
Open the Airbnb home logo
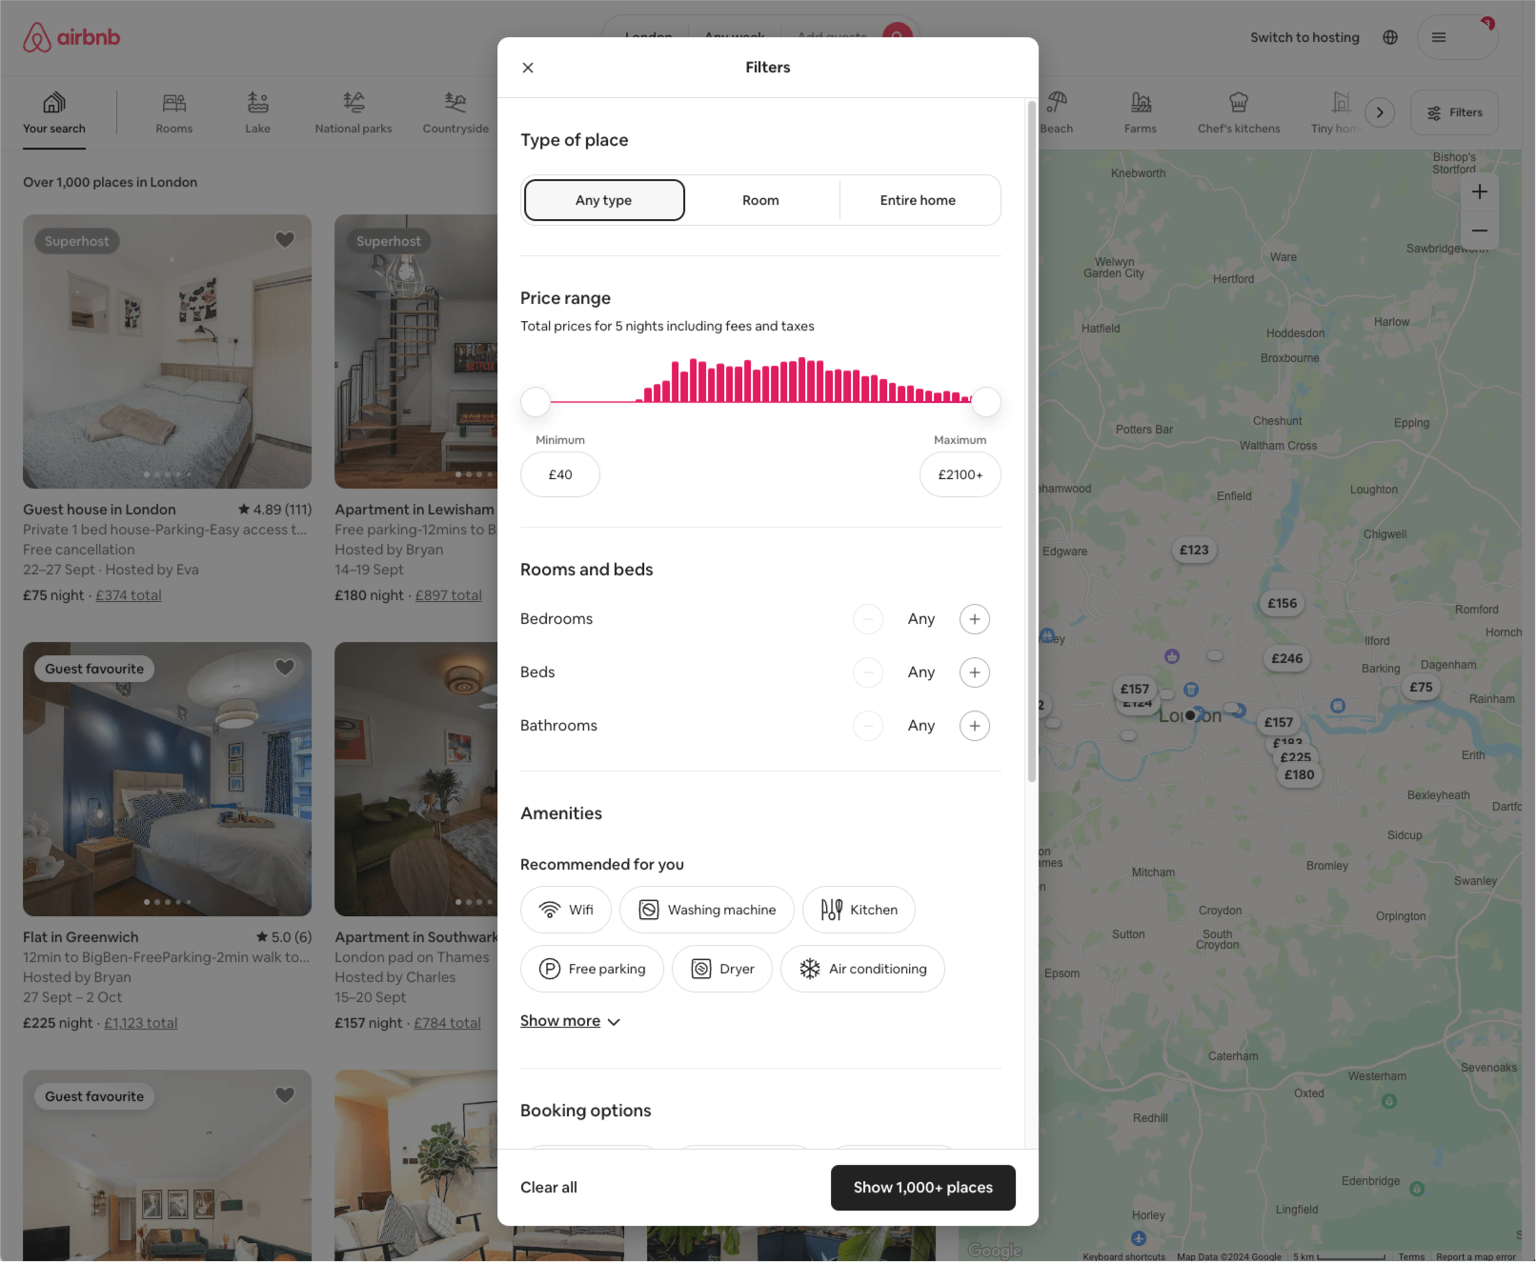[x=71, y=37]
